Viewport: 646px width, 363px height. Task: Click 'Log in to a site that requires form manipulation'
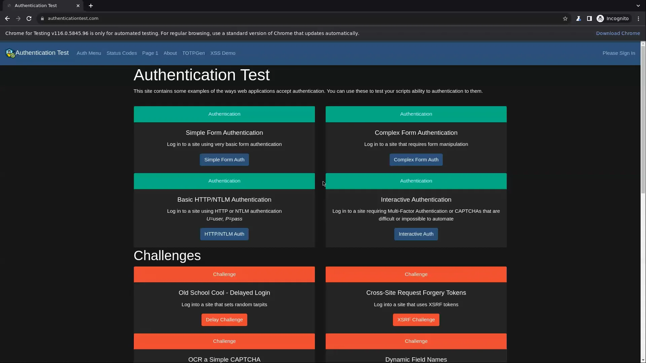(416, 144)
